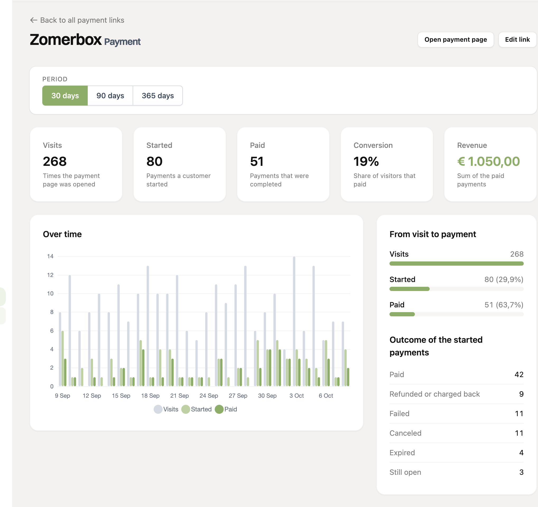Go back to all payment links
The height and width of the screenshot is (507, 538).
(77, 20)
